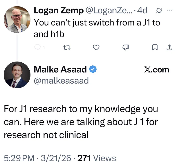Click the @LoganZe... handle
Screen dimensions: 177x167
coord(109,10)
